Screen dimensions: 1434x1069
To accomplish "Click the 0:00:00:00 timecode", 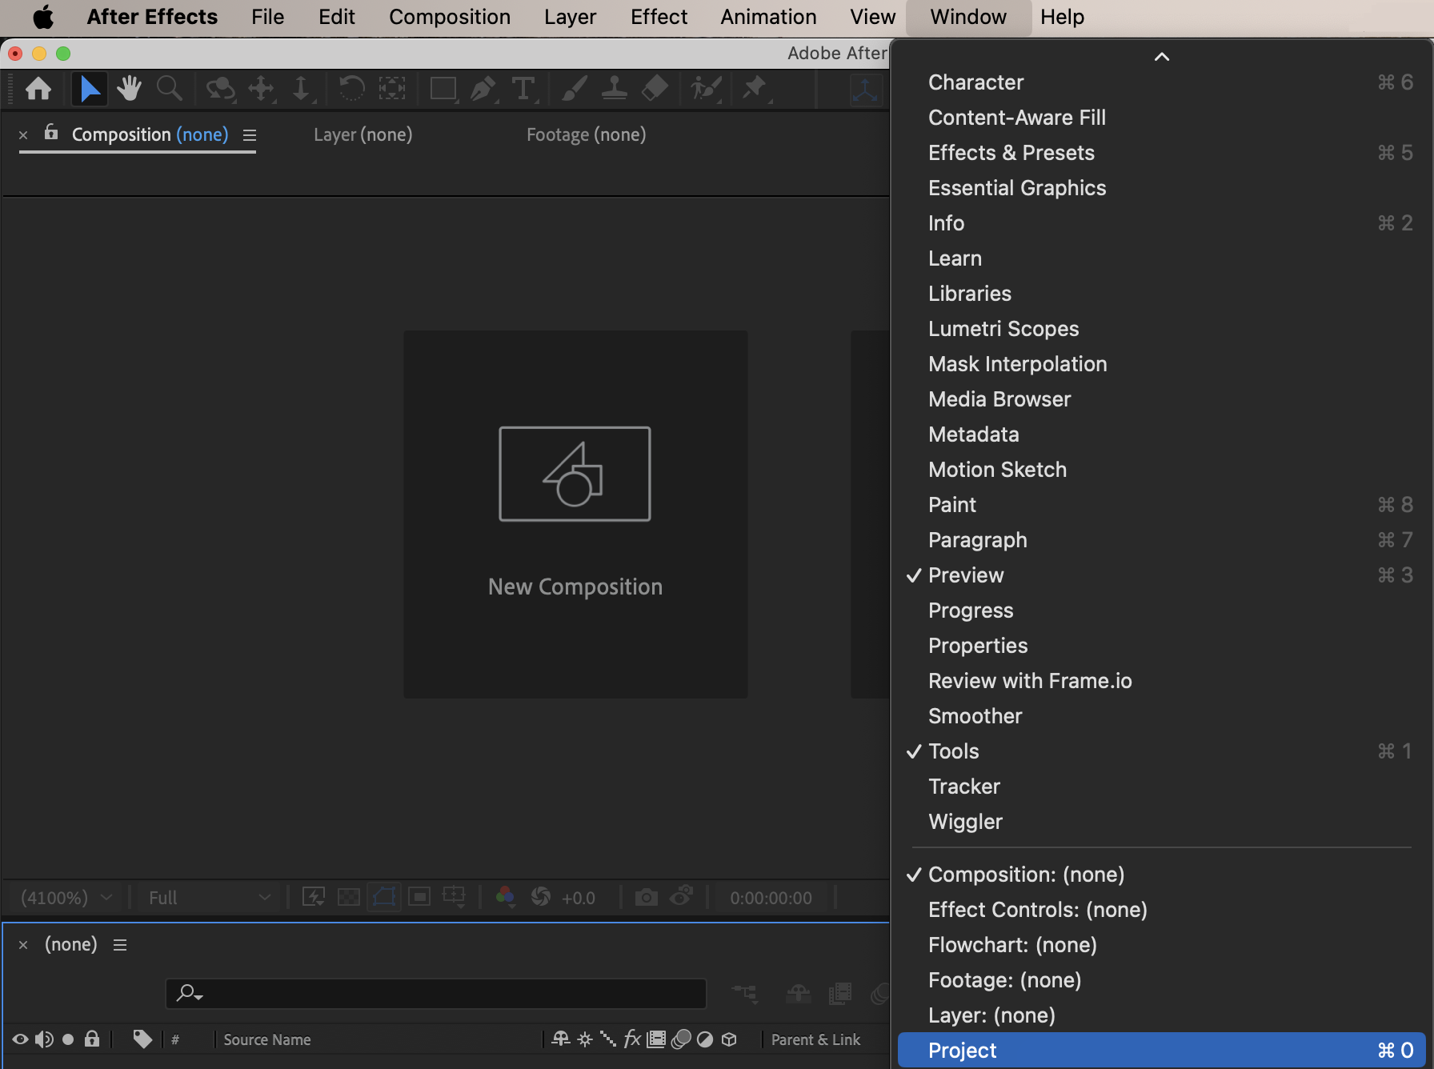I will click(771, 898).
